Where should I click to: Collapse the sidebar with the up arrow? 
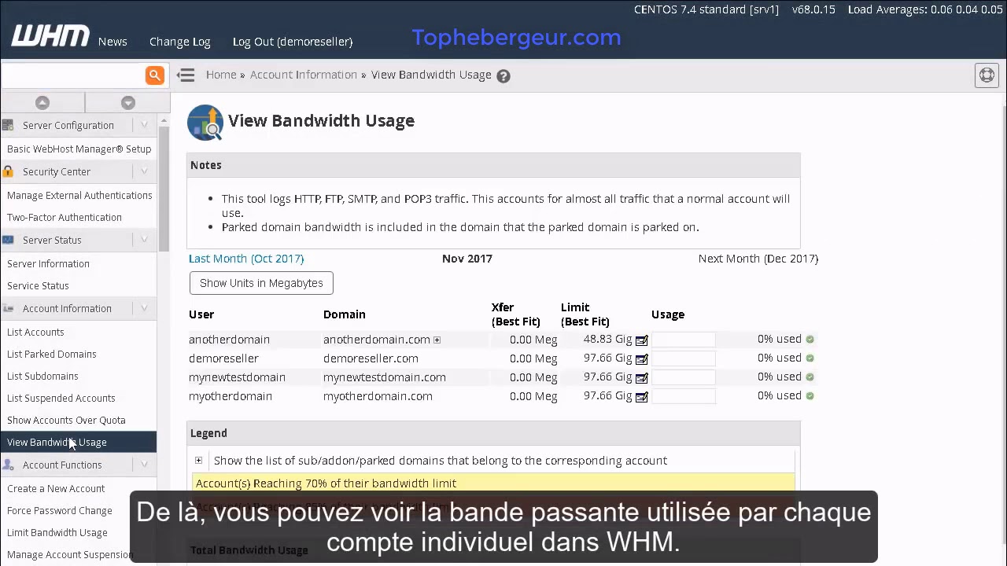tap(42, 102)
